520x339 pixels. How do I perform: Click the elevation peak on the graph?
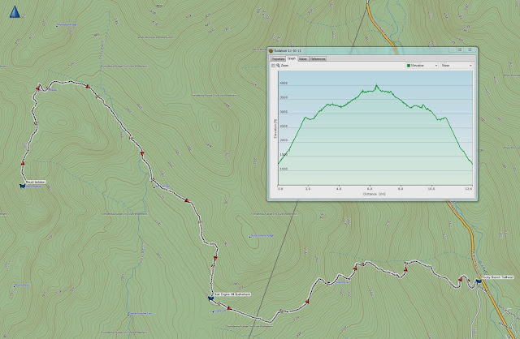[x=376, y=85]
